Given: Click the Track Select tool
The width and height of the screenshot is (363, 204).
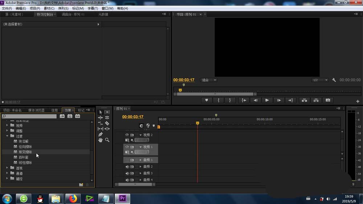Looking at the screenshot, I should pos(107,112).
